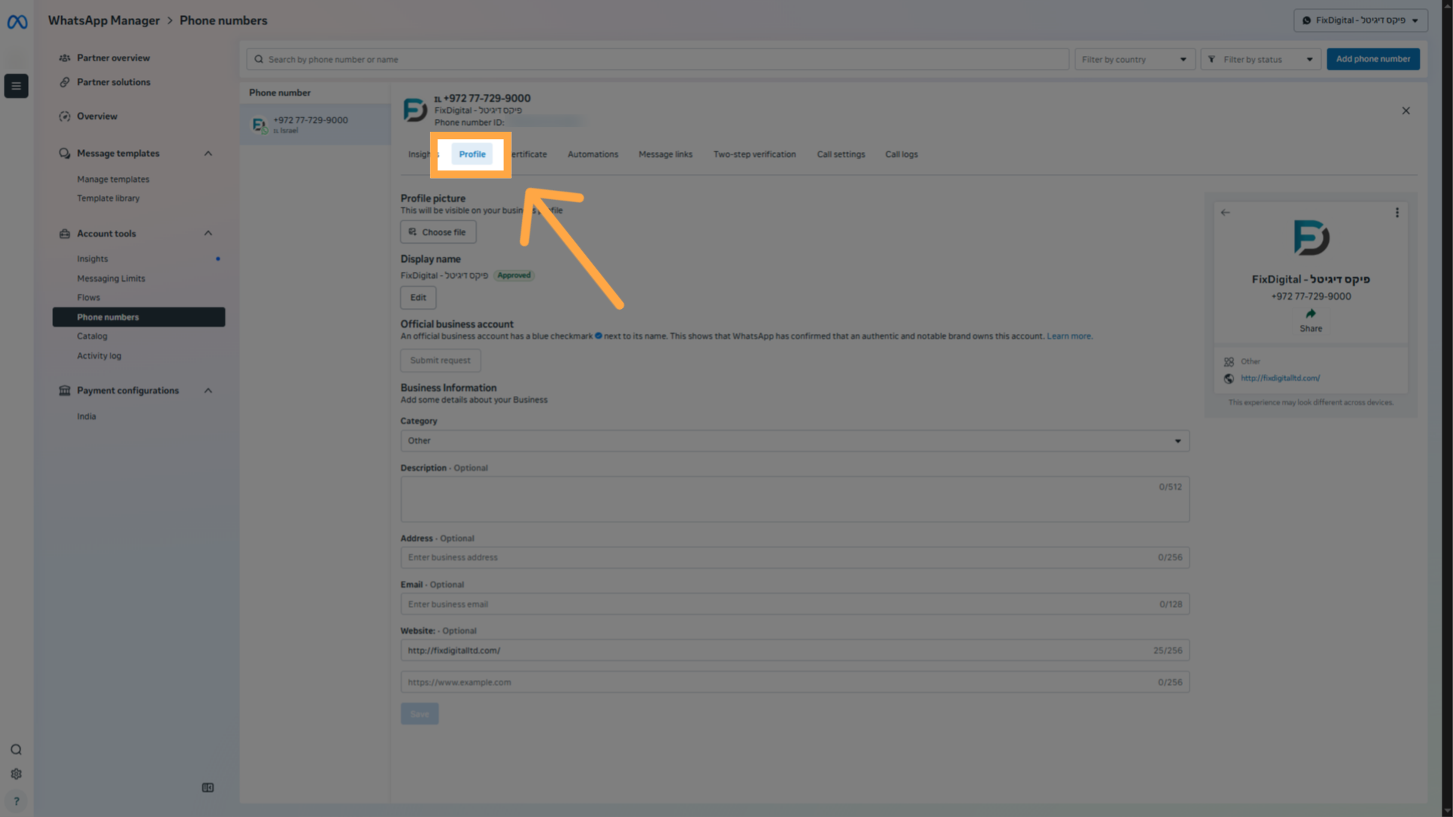Click back arrow in profile preview
The image size is (1453, 817).
1225,213
